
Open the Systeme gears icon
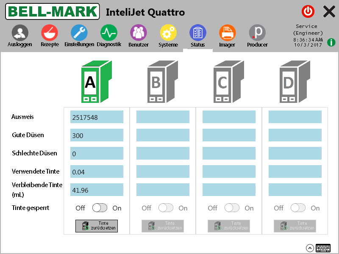(x=168, y=33)
